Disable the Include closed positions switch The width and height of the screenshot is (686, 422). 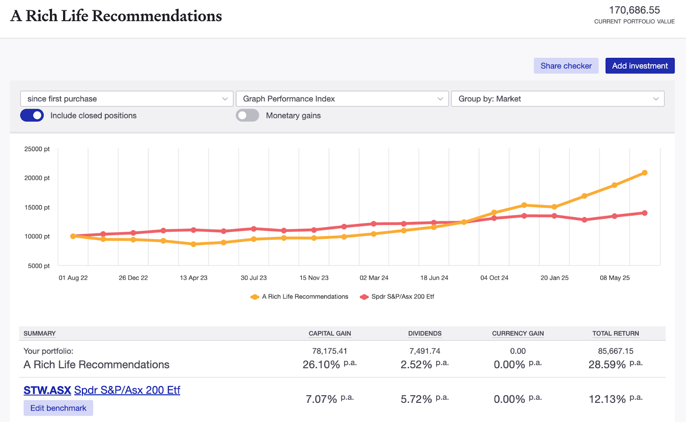(x=32, y=115)
